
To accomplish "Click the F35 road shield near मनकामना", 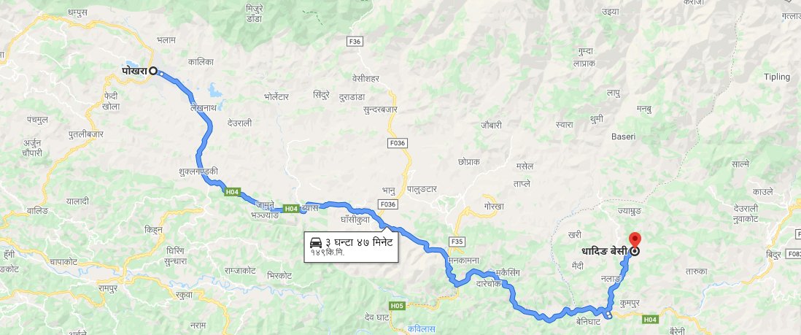I will click(457, 241).
